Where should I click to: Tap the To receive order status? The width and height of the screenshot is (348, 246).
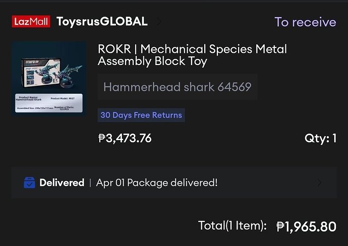pyautogui.click(x=305, y=22)
